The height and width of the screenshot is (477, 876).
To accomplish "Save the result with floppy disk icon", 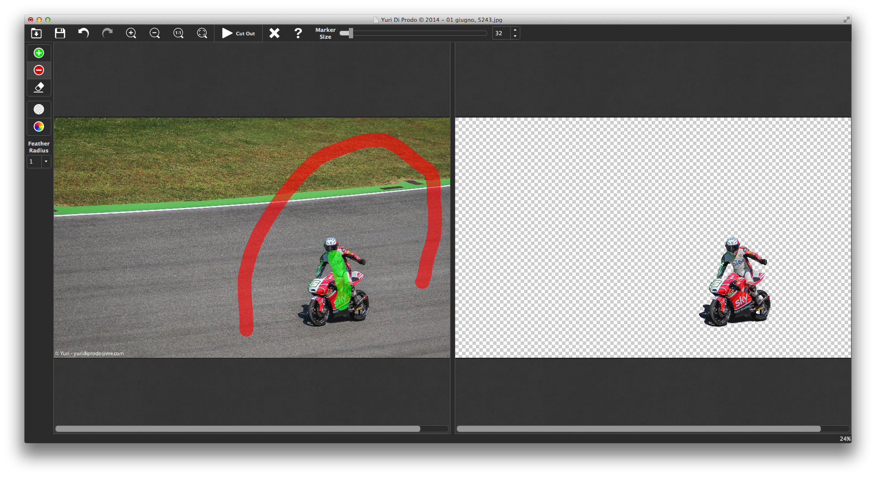I will pos(60,33).
